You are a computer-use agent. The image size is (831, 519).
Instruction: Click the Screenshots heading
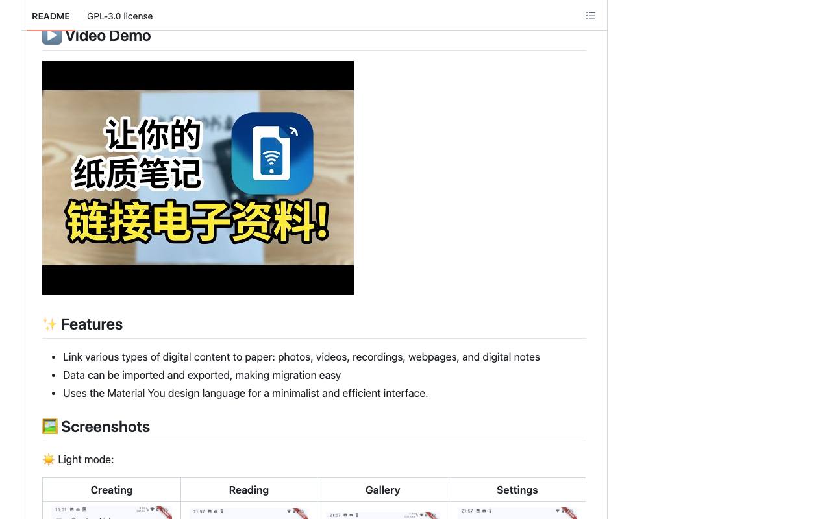(x=96, y=427)
